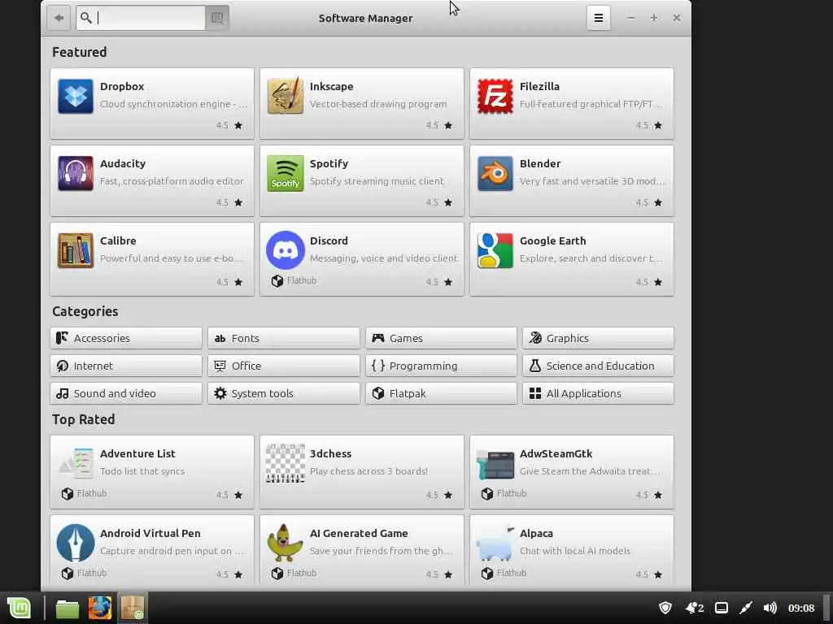Browse the Flatpak category

(x=441, y=393)
